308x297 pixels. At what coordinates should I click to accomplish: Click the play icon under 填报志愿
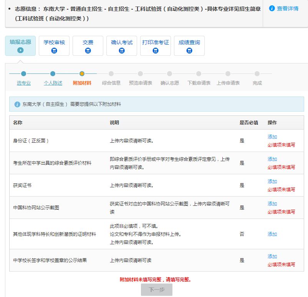point(20,50)
